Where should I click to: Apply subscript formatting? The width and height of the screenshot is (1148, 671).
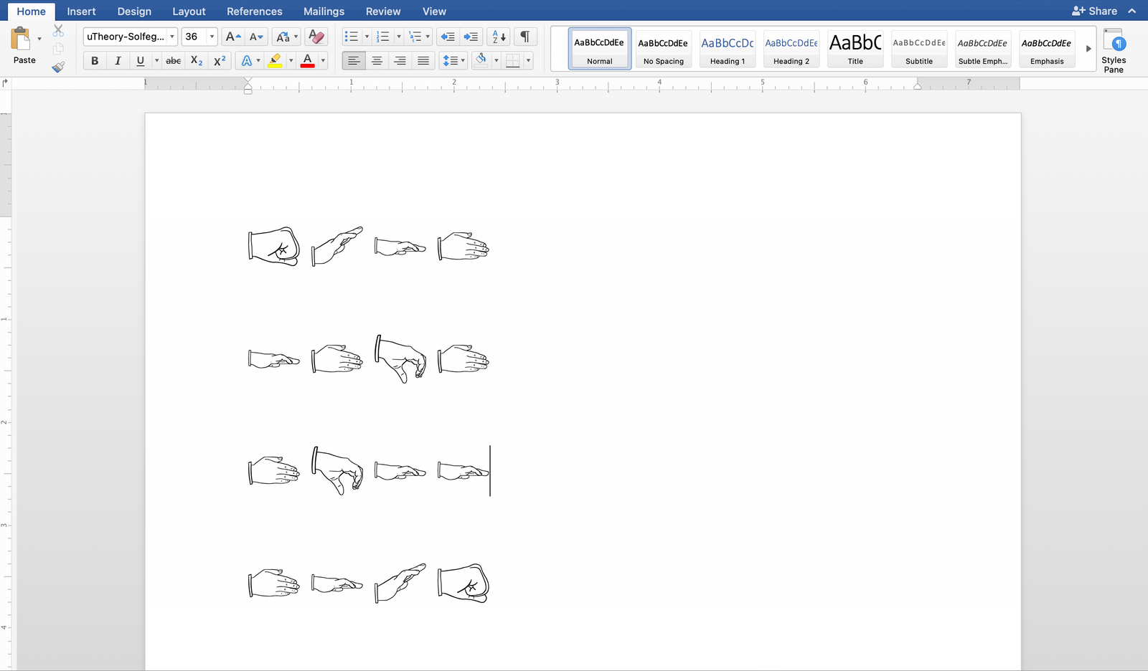(x=197, y=61)
